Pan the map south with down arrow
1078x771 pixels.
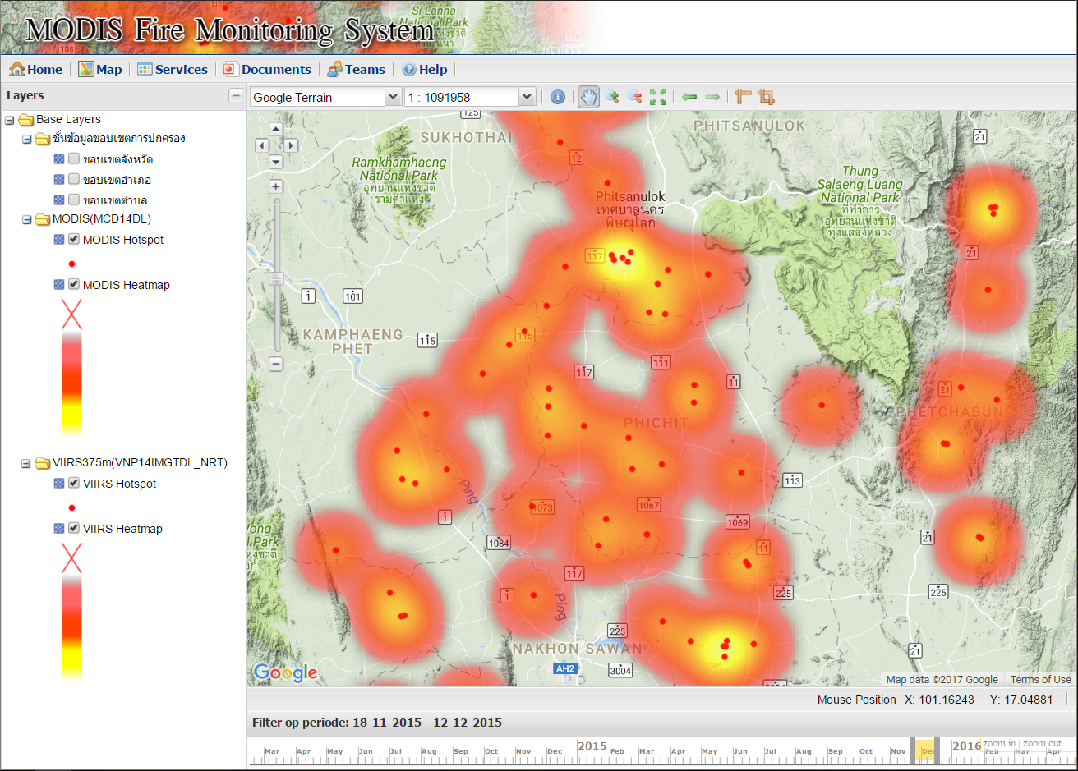point(276,162)
